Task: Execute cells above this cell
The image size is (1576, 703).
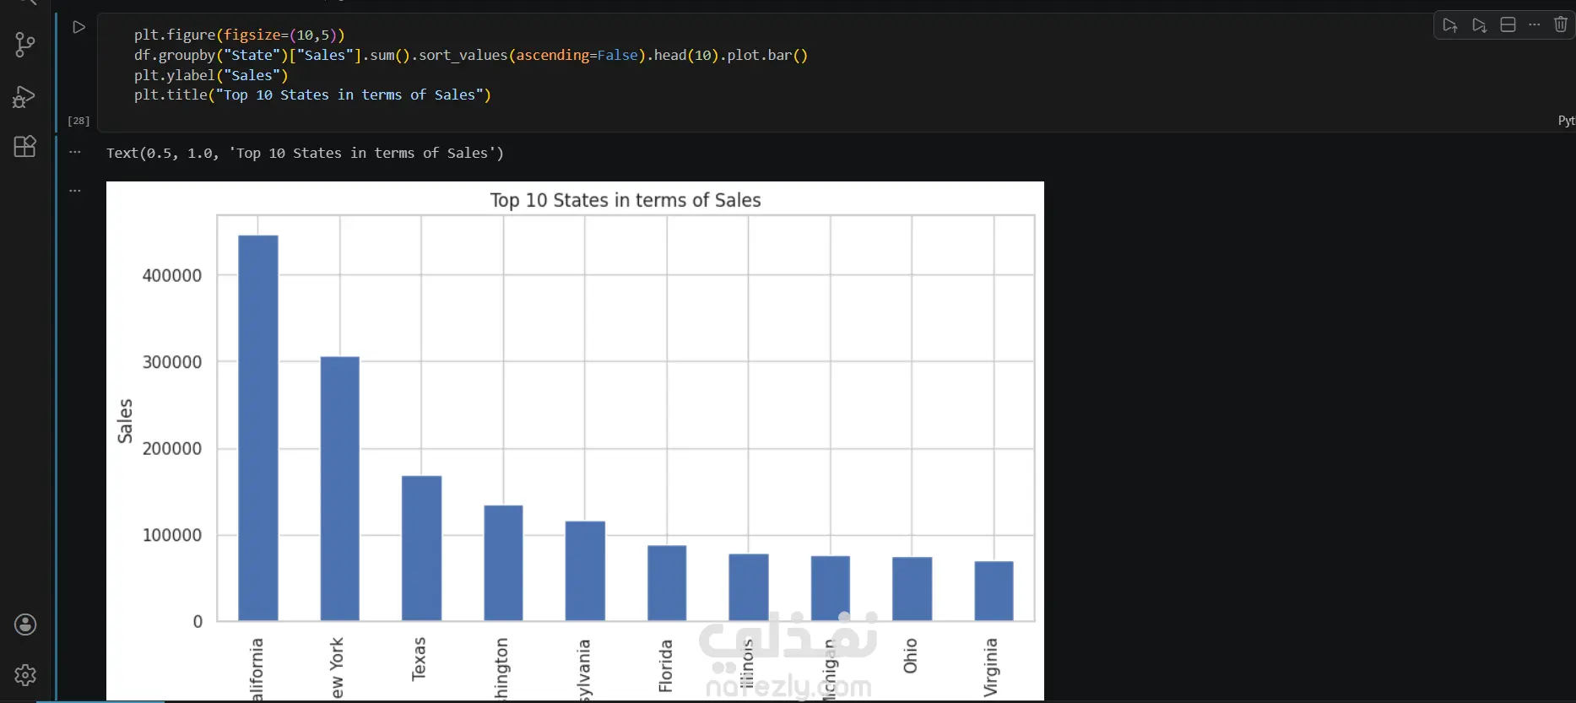Action: [1450, 25]
